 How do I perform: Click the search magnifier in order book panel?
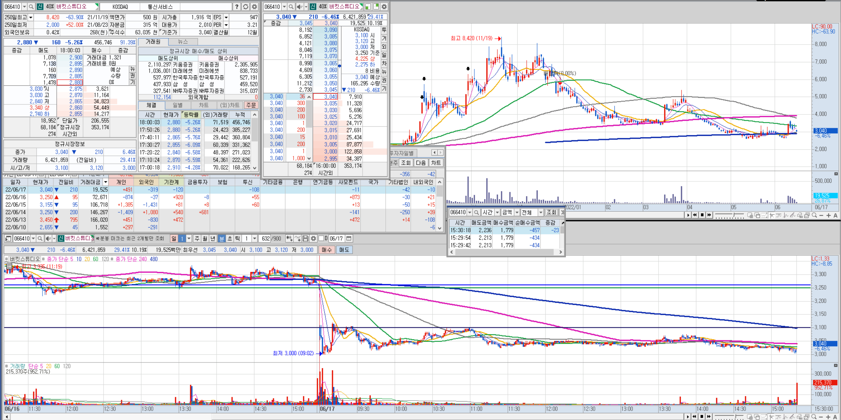pyautogui.click(x=291, y=6)
